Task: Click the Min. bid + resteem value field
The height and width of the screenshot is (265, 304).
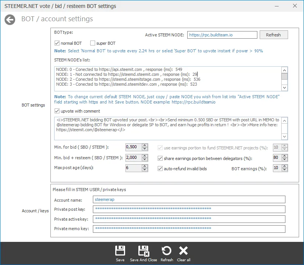Action: pyautogui.click(x=134, y=158)
